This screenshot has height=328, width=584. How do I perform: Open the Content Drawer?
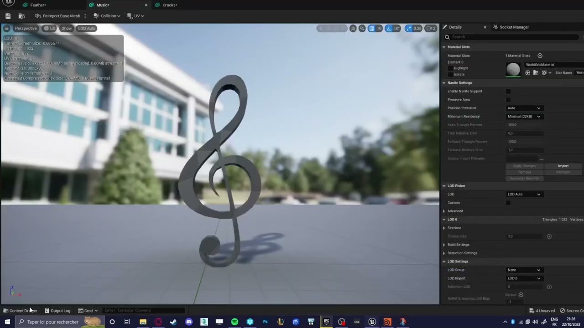tap(20, 311)
